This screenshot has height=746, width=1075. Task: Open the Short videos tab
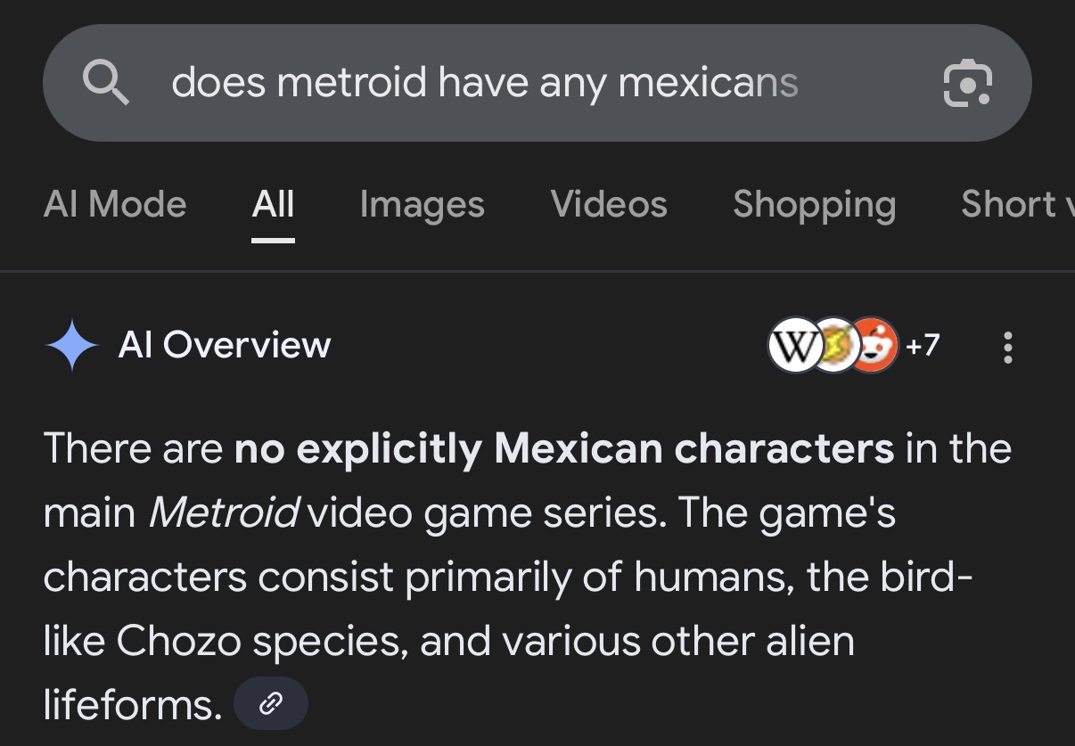1016,205
